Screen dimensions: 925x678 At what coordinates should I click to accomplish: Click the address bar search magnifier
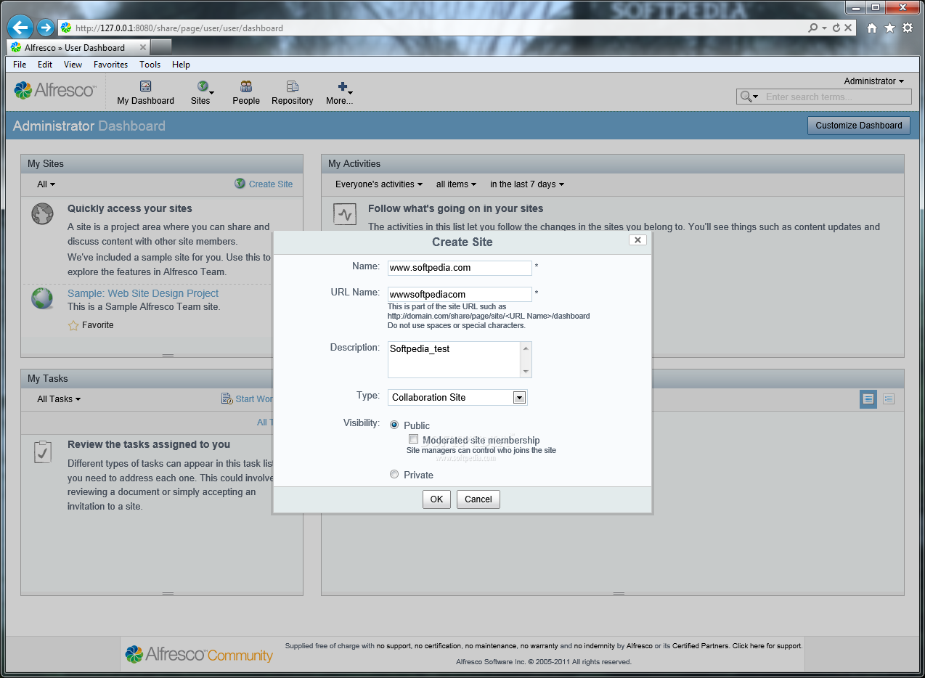[x=813, y=28]
